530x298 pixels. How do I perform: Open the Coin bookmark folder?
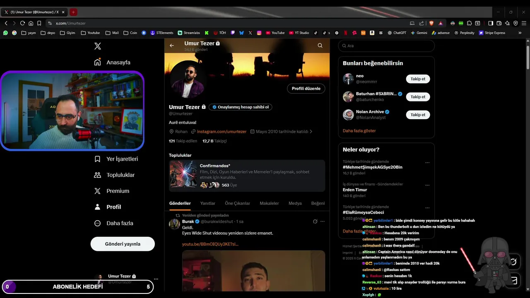[130, 33]
